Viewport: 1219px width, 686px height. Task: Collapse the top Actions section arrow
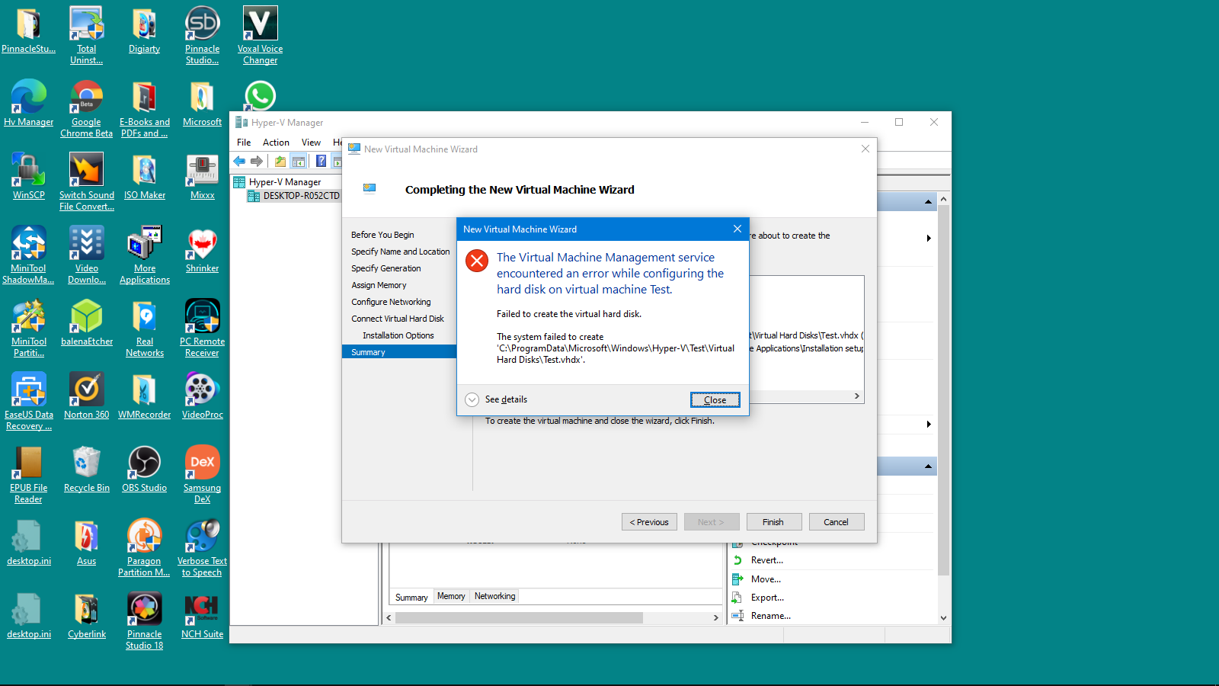click(x=928, y=202)
